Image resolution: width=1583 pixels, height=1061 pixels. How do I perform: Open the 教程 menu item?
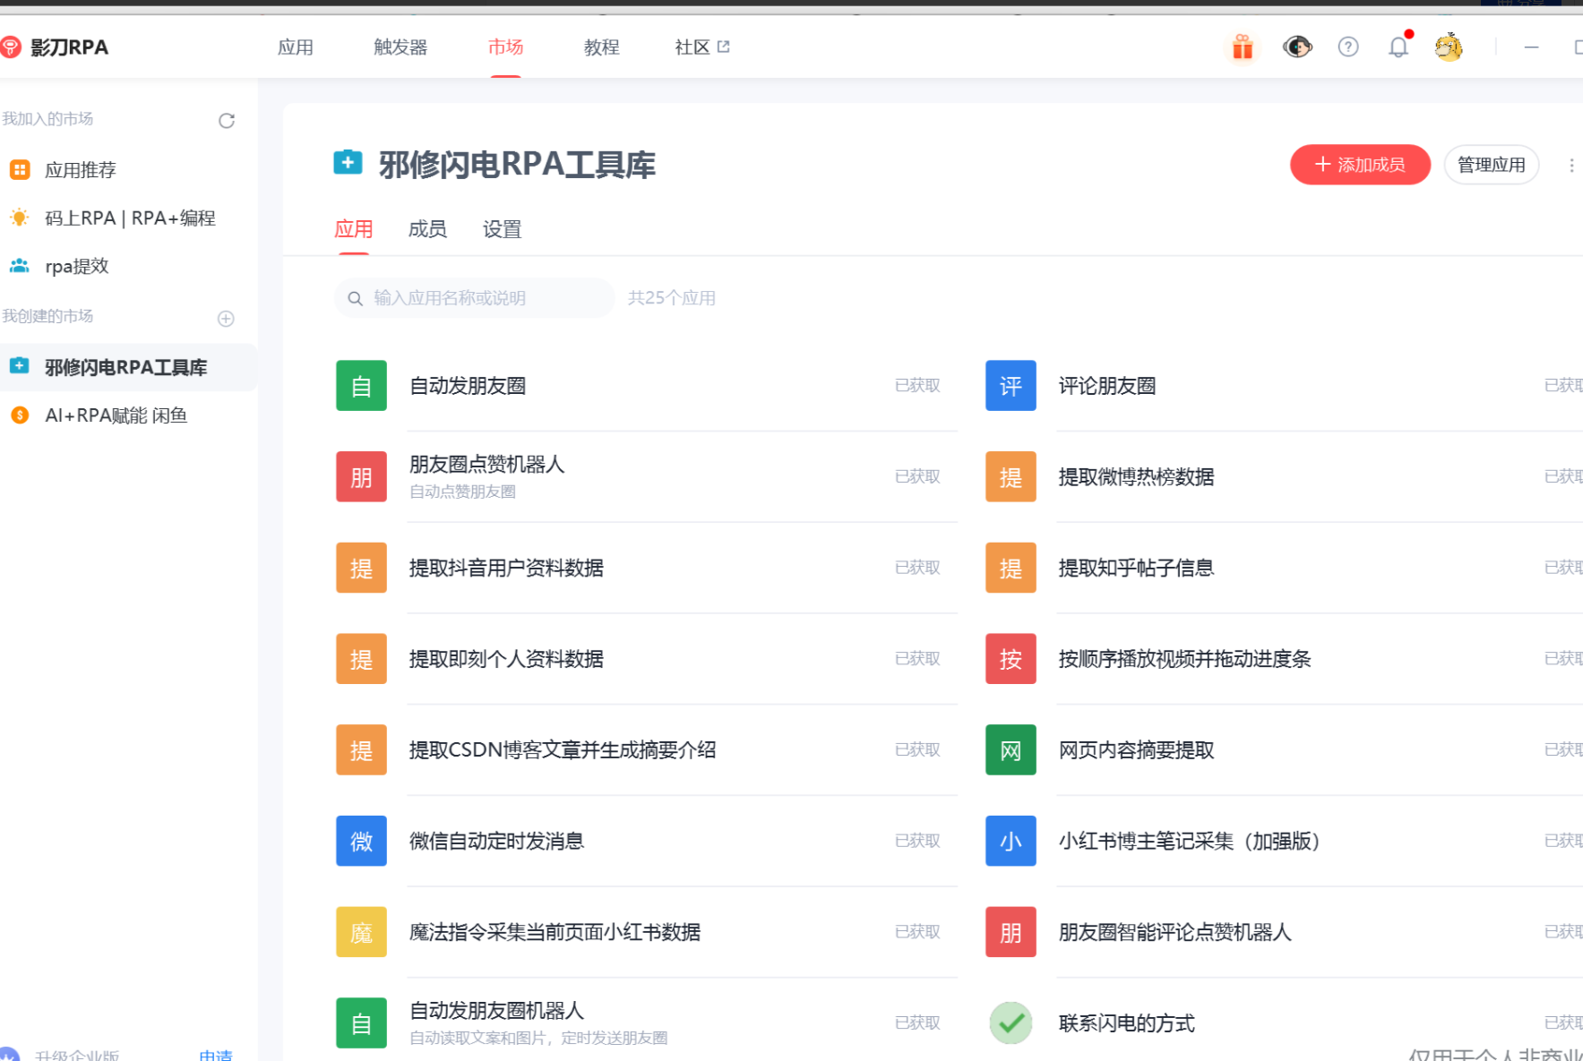(x=601, y=47)
